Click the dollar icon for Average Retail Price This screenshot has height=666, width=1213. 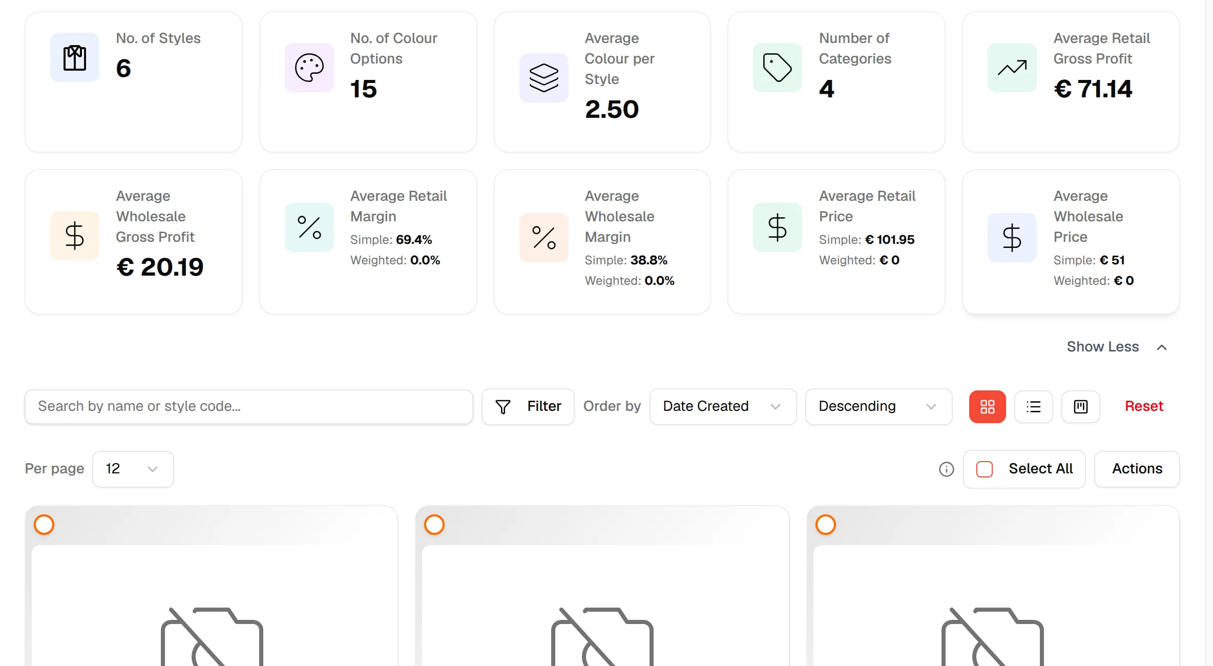[778, 227]
